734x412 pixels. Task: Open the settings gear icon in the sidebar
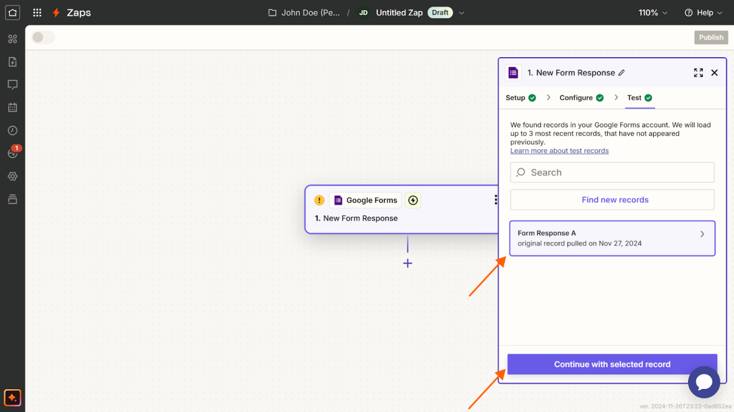click(12, 176)
